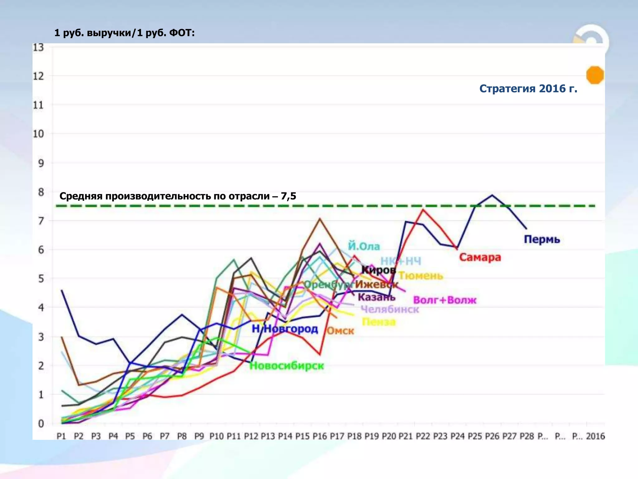This screenshot has width=638, height=479.
Task: Click the orange Омск series label
Action: pyautogui.click(x=340, y=331)
